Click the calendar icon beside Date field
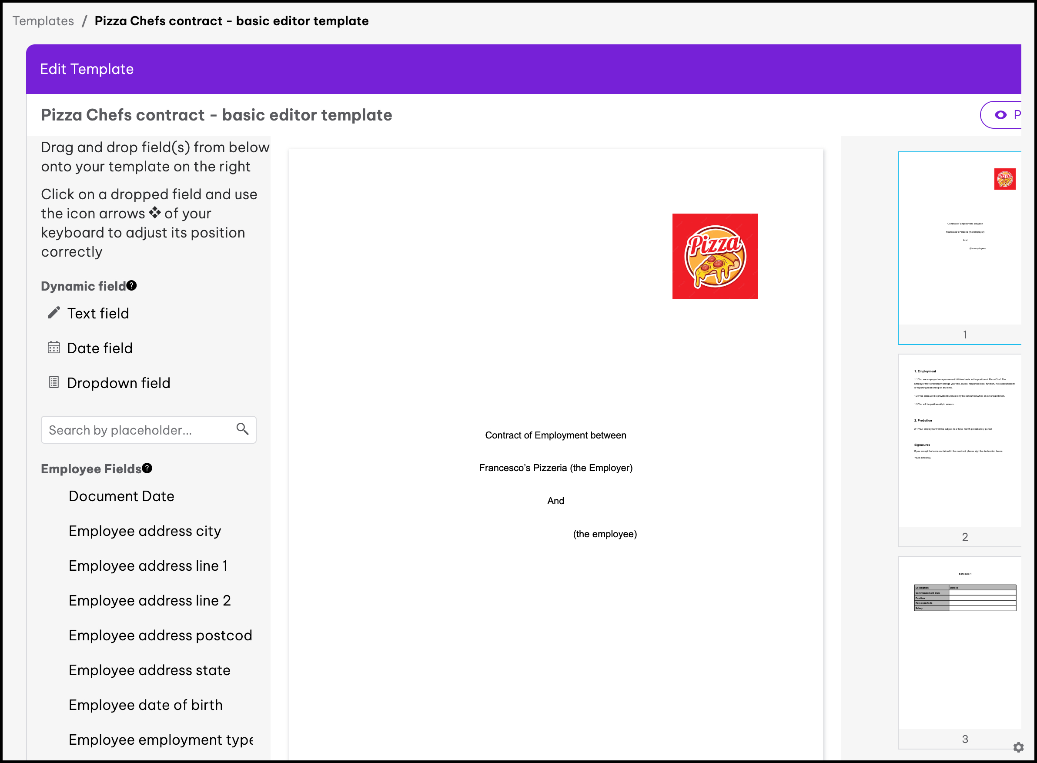The width and height of the screenshot is (1037, 763). click(x=54, y=347)
